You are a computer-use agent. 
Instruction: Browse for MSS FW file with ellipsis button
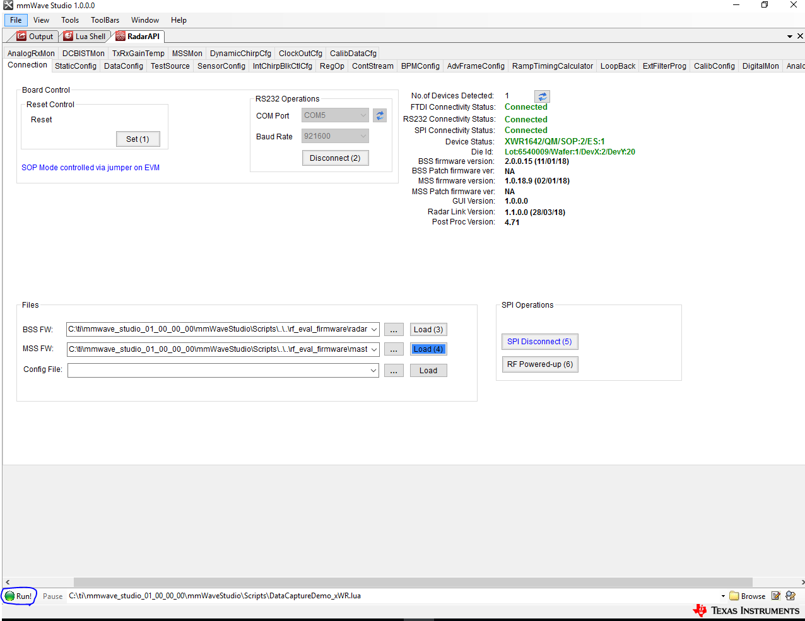point(394,349)
